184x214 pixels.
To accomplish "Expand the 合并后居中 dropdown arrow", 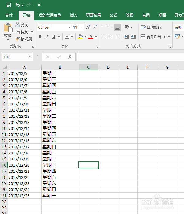I will click(x=169, y=37).
